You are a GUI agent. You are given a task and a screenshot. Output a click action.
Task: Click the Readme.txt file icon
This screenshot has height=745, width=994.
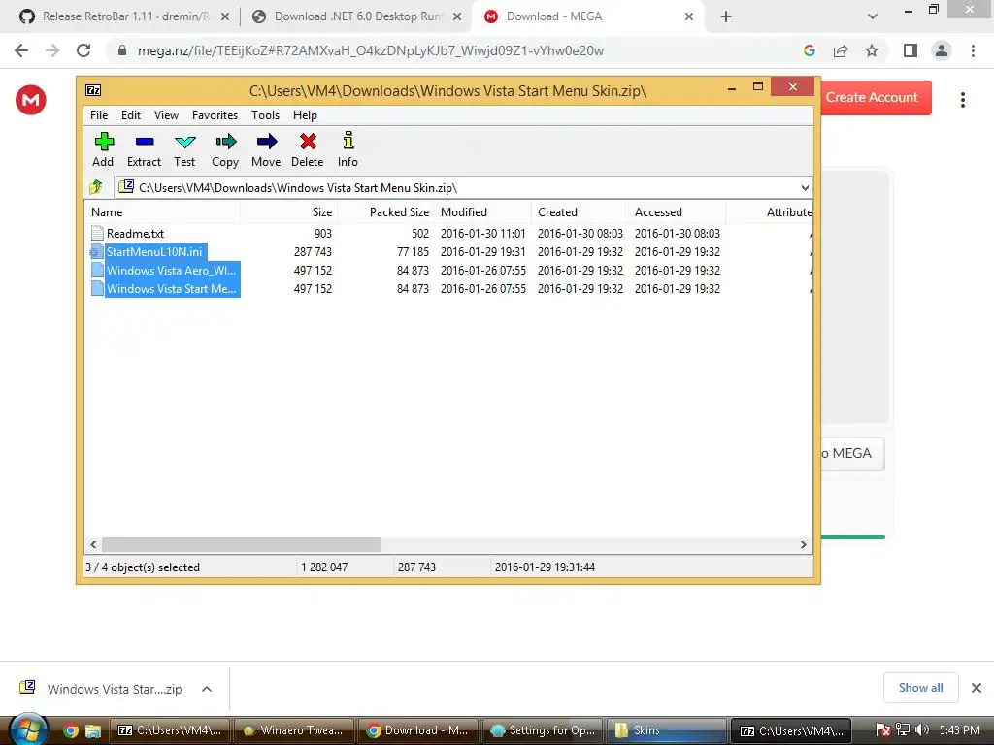97,233
